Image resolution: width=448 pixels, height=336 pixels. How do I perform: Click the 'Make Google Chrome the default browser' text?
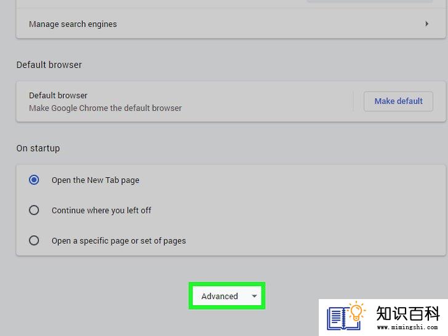[105, 108]
